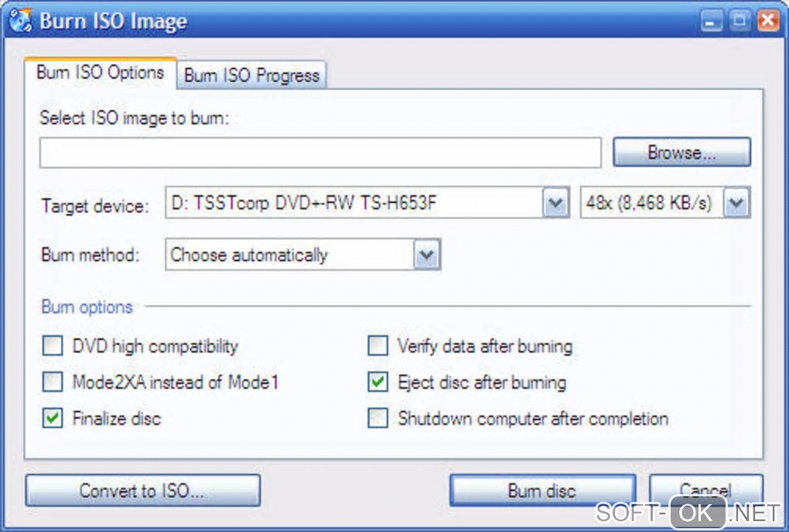789x532 pixels.
Task: Expand the Burn method dropdown
Action: click(x=426, y=255)
